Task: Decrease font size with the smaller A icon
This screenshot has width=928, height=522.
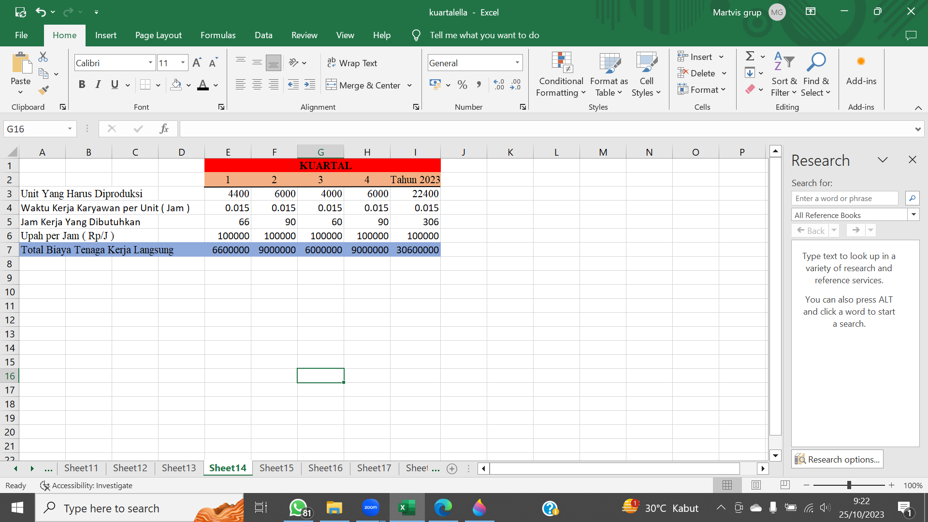Action: 213,63
